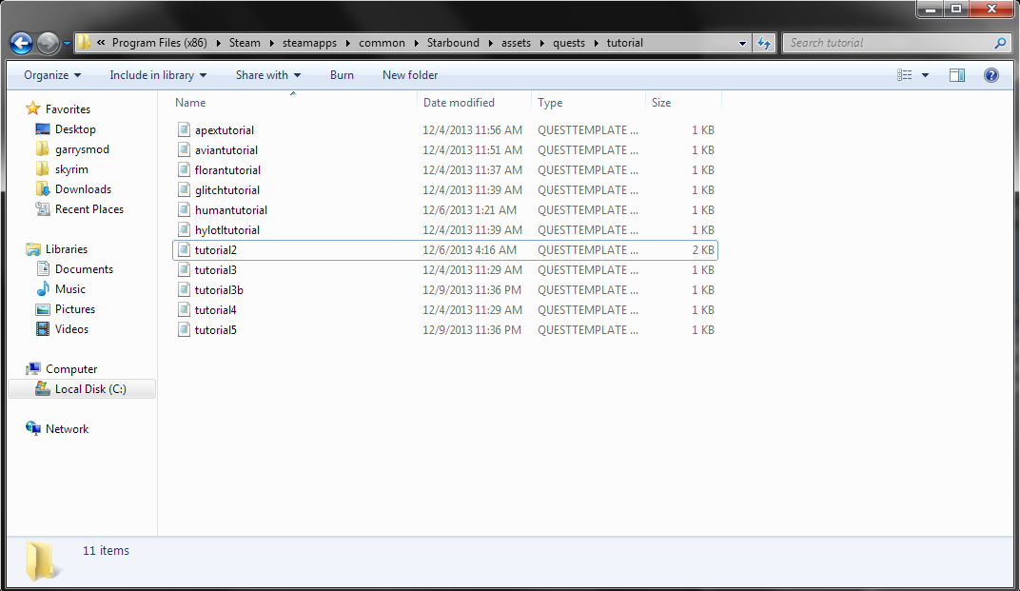Select the florantutorial file icon
Image resolution: width=1020 pixels, height=591 pixels.
184,170
